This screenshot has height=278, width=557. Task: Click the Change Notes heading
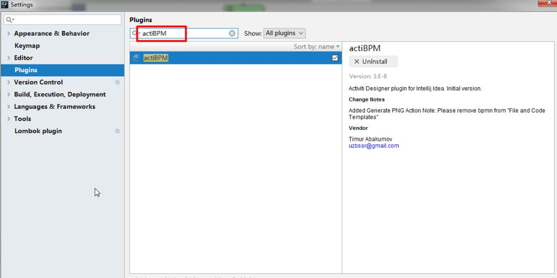[367, 100]
